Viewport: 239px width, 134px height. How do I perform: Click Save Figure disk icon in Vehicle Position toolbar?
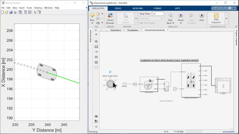[11, 12]
